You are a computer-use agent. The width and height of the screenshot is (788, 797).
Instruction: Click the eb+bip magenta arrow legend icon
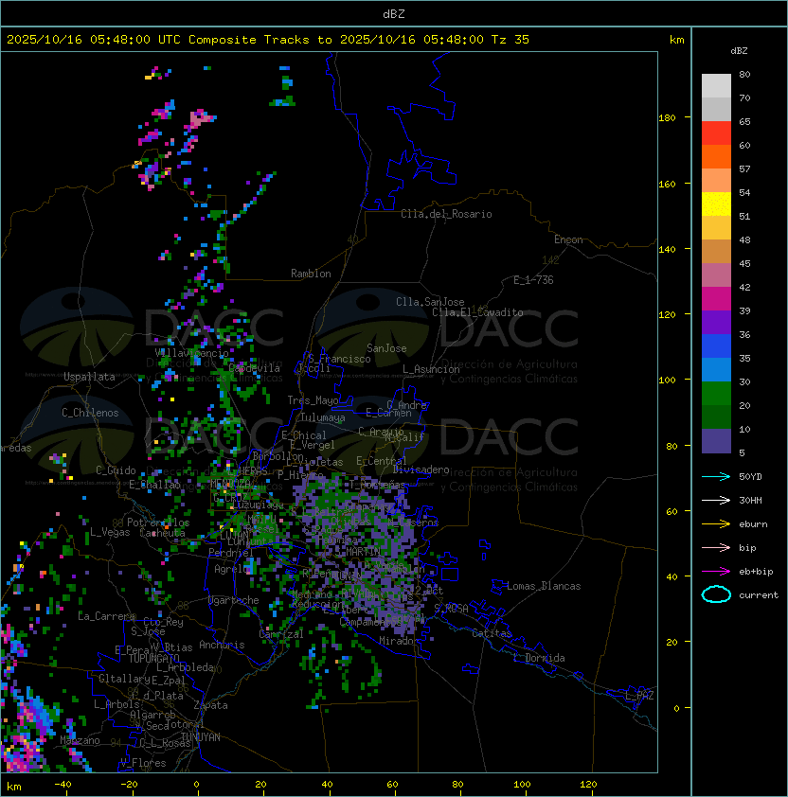pyautogui.click(x=716, y=572)
